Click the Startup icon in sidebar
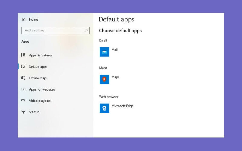The height and width of the screenshot is (151, 242). (x=23, y=112)
